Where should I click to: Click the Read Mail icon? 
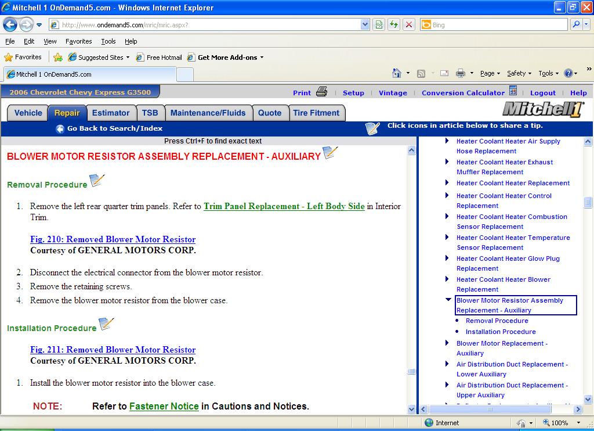pos(444,73)
